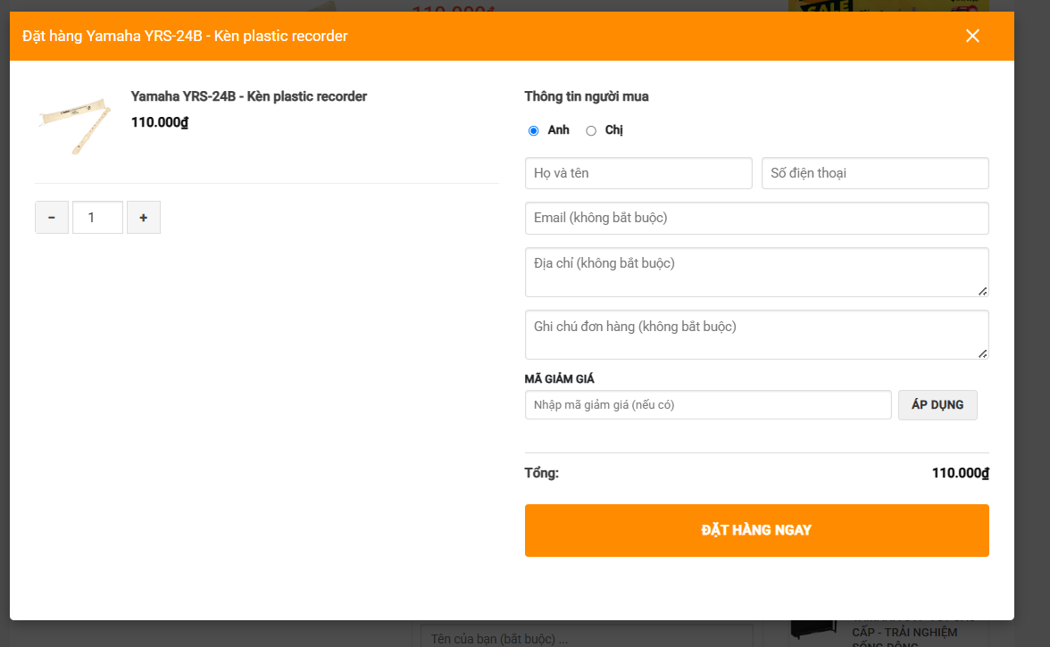Focus the Số điện thoại field
The image size is (1050, 647).
(x=875, y=173)
